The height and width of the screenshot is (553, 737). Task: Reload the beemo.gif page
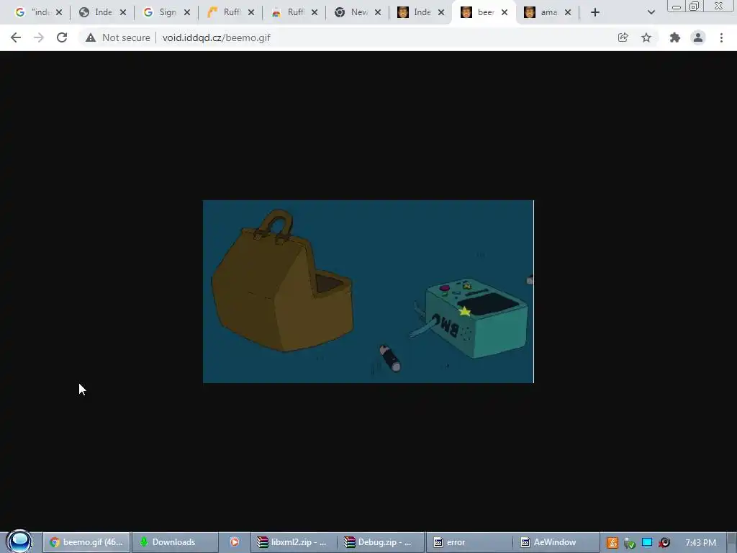(x=62, y=37)
